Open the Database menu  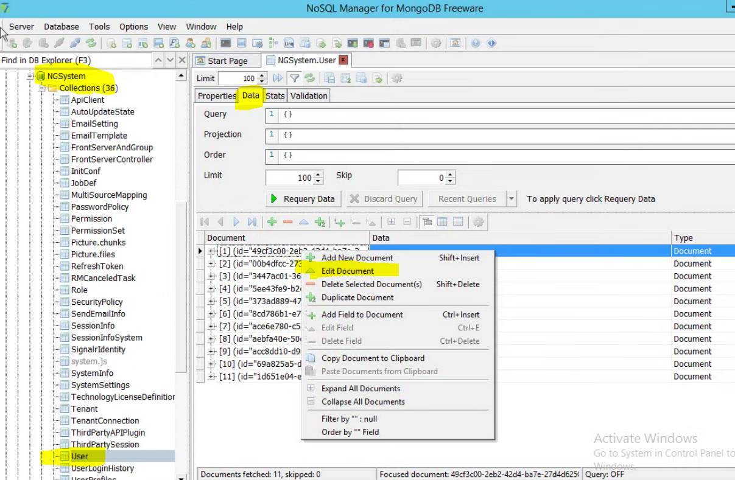[62, 27]
